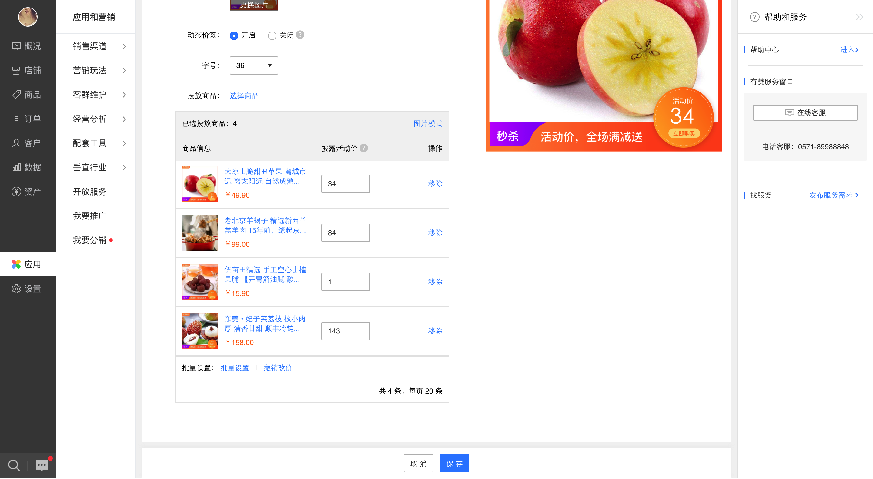Select the 开启 dynamic price tag radio

point(234,35)
